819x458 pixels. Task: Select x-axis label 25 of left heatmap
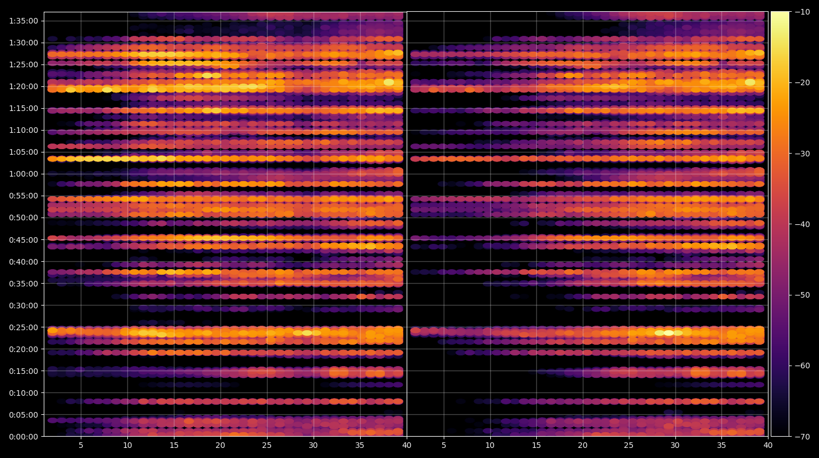click(266, 446)
